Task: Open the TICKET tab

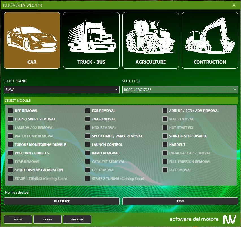Action: tap(47, 219)
